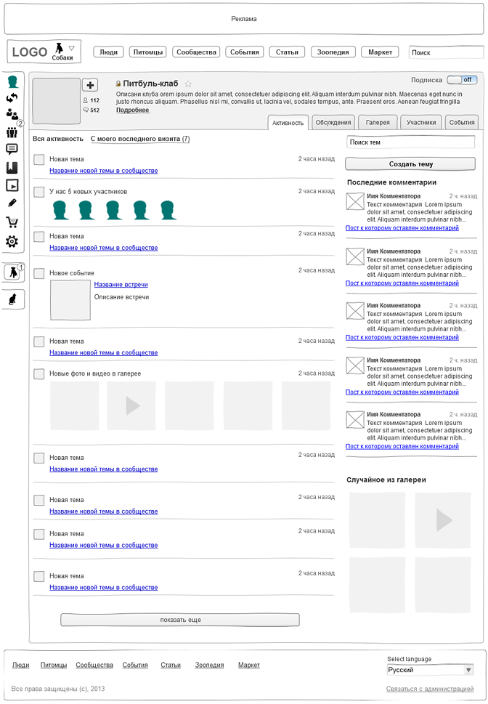Open the Зоопедия link in the footer

209,665
